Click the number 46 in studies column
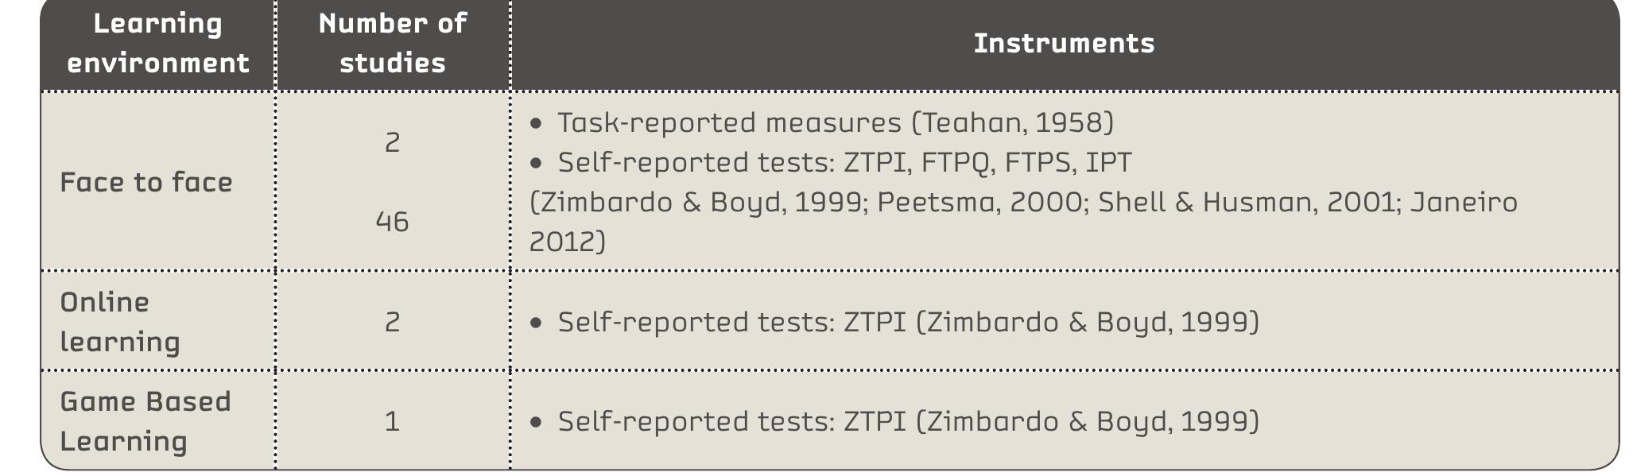Image resolution: width=1633 pixels, height=476 pixels. [x=393, y=222]
